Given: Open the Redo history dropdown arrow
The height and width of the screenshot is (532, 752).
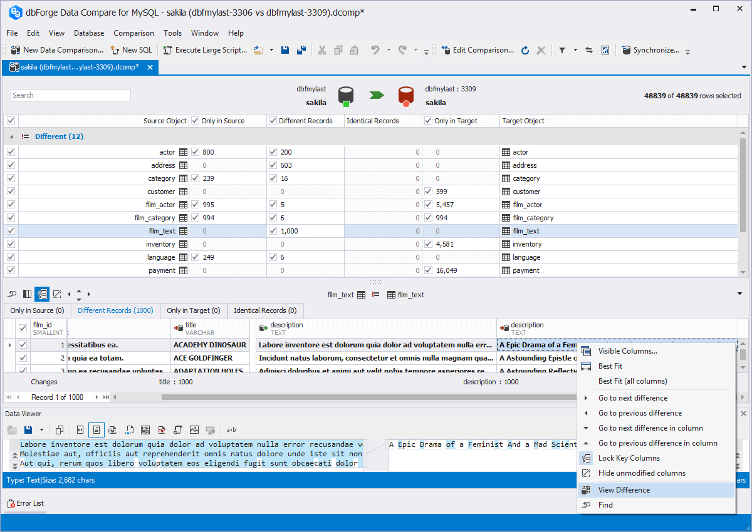Looking at the screenshot, I should point(415,50).
